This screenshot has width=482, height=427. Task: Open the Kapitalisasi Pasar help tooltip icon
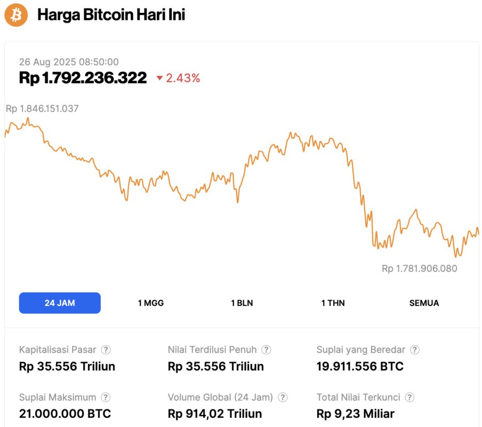tap(106, 350)
